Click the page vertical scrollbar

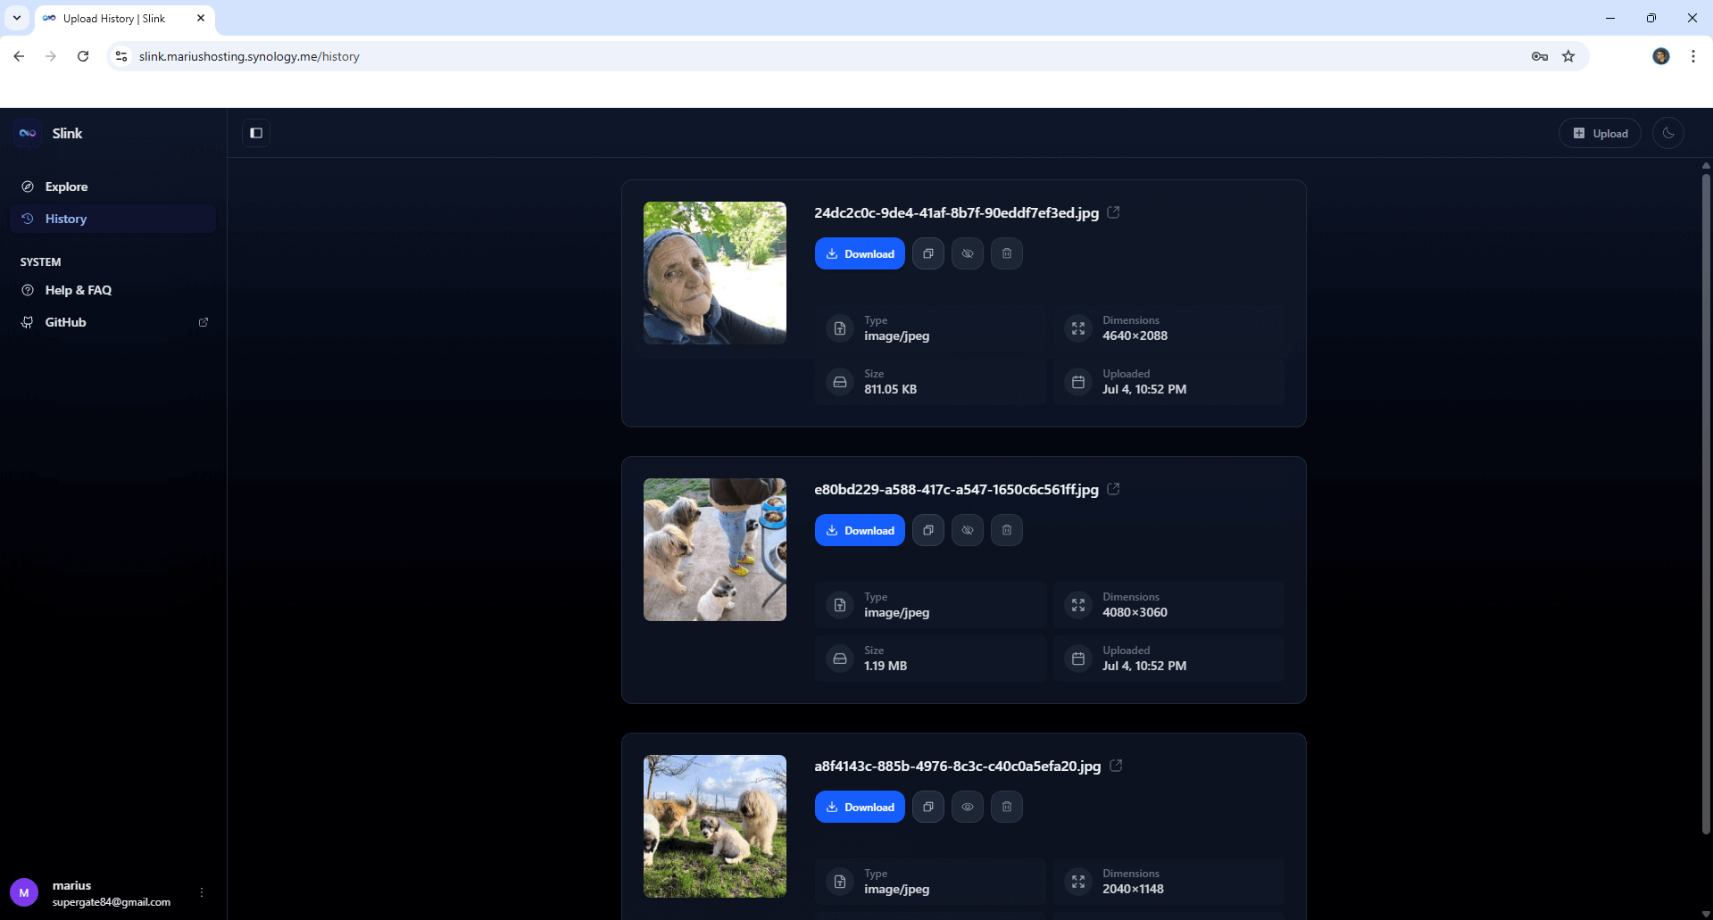click(1706, 504)
